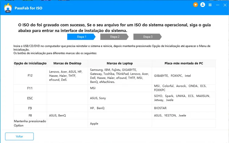Click the F11 row key cell
This screenshot has width=229, height=143.
click(x=30, y=88)
